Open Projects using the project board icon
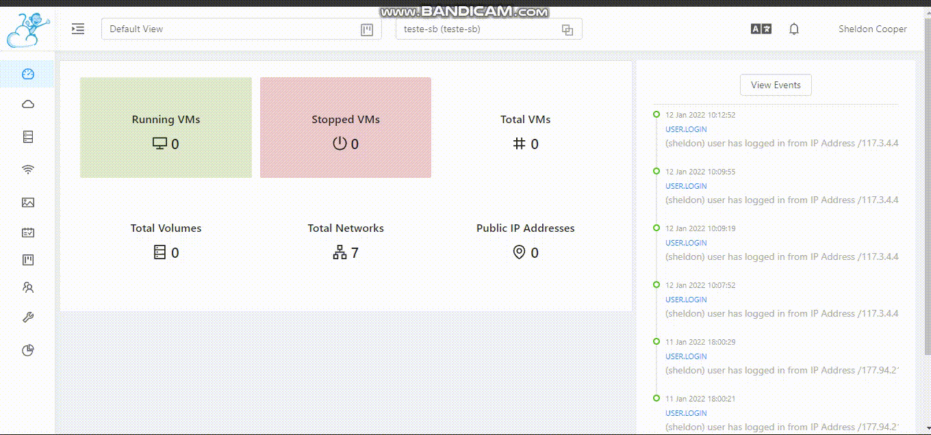The width and height of the screenshot is (931, 435). pos(27,259)
